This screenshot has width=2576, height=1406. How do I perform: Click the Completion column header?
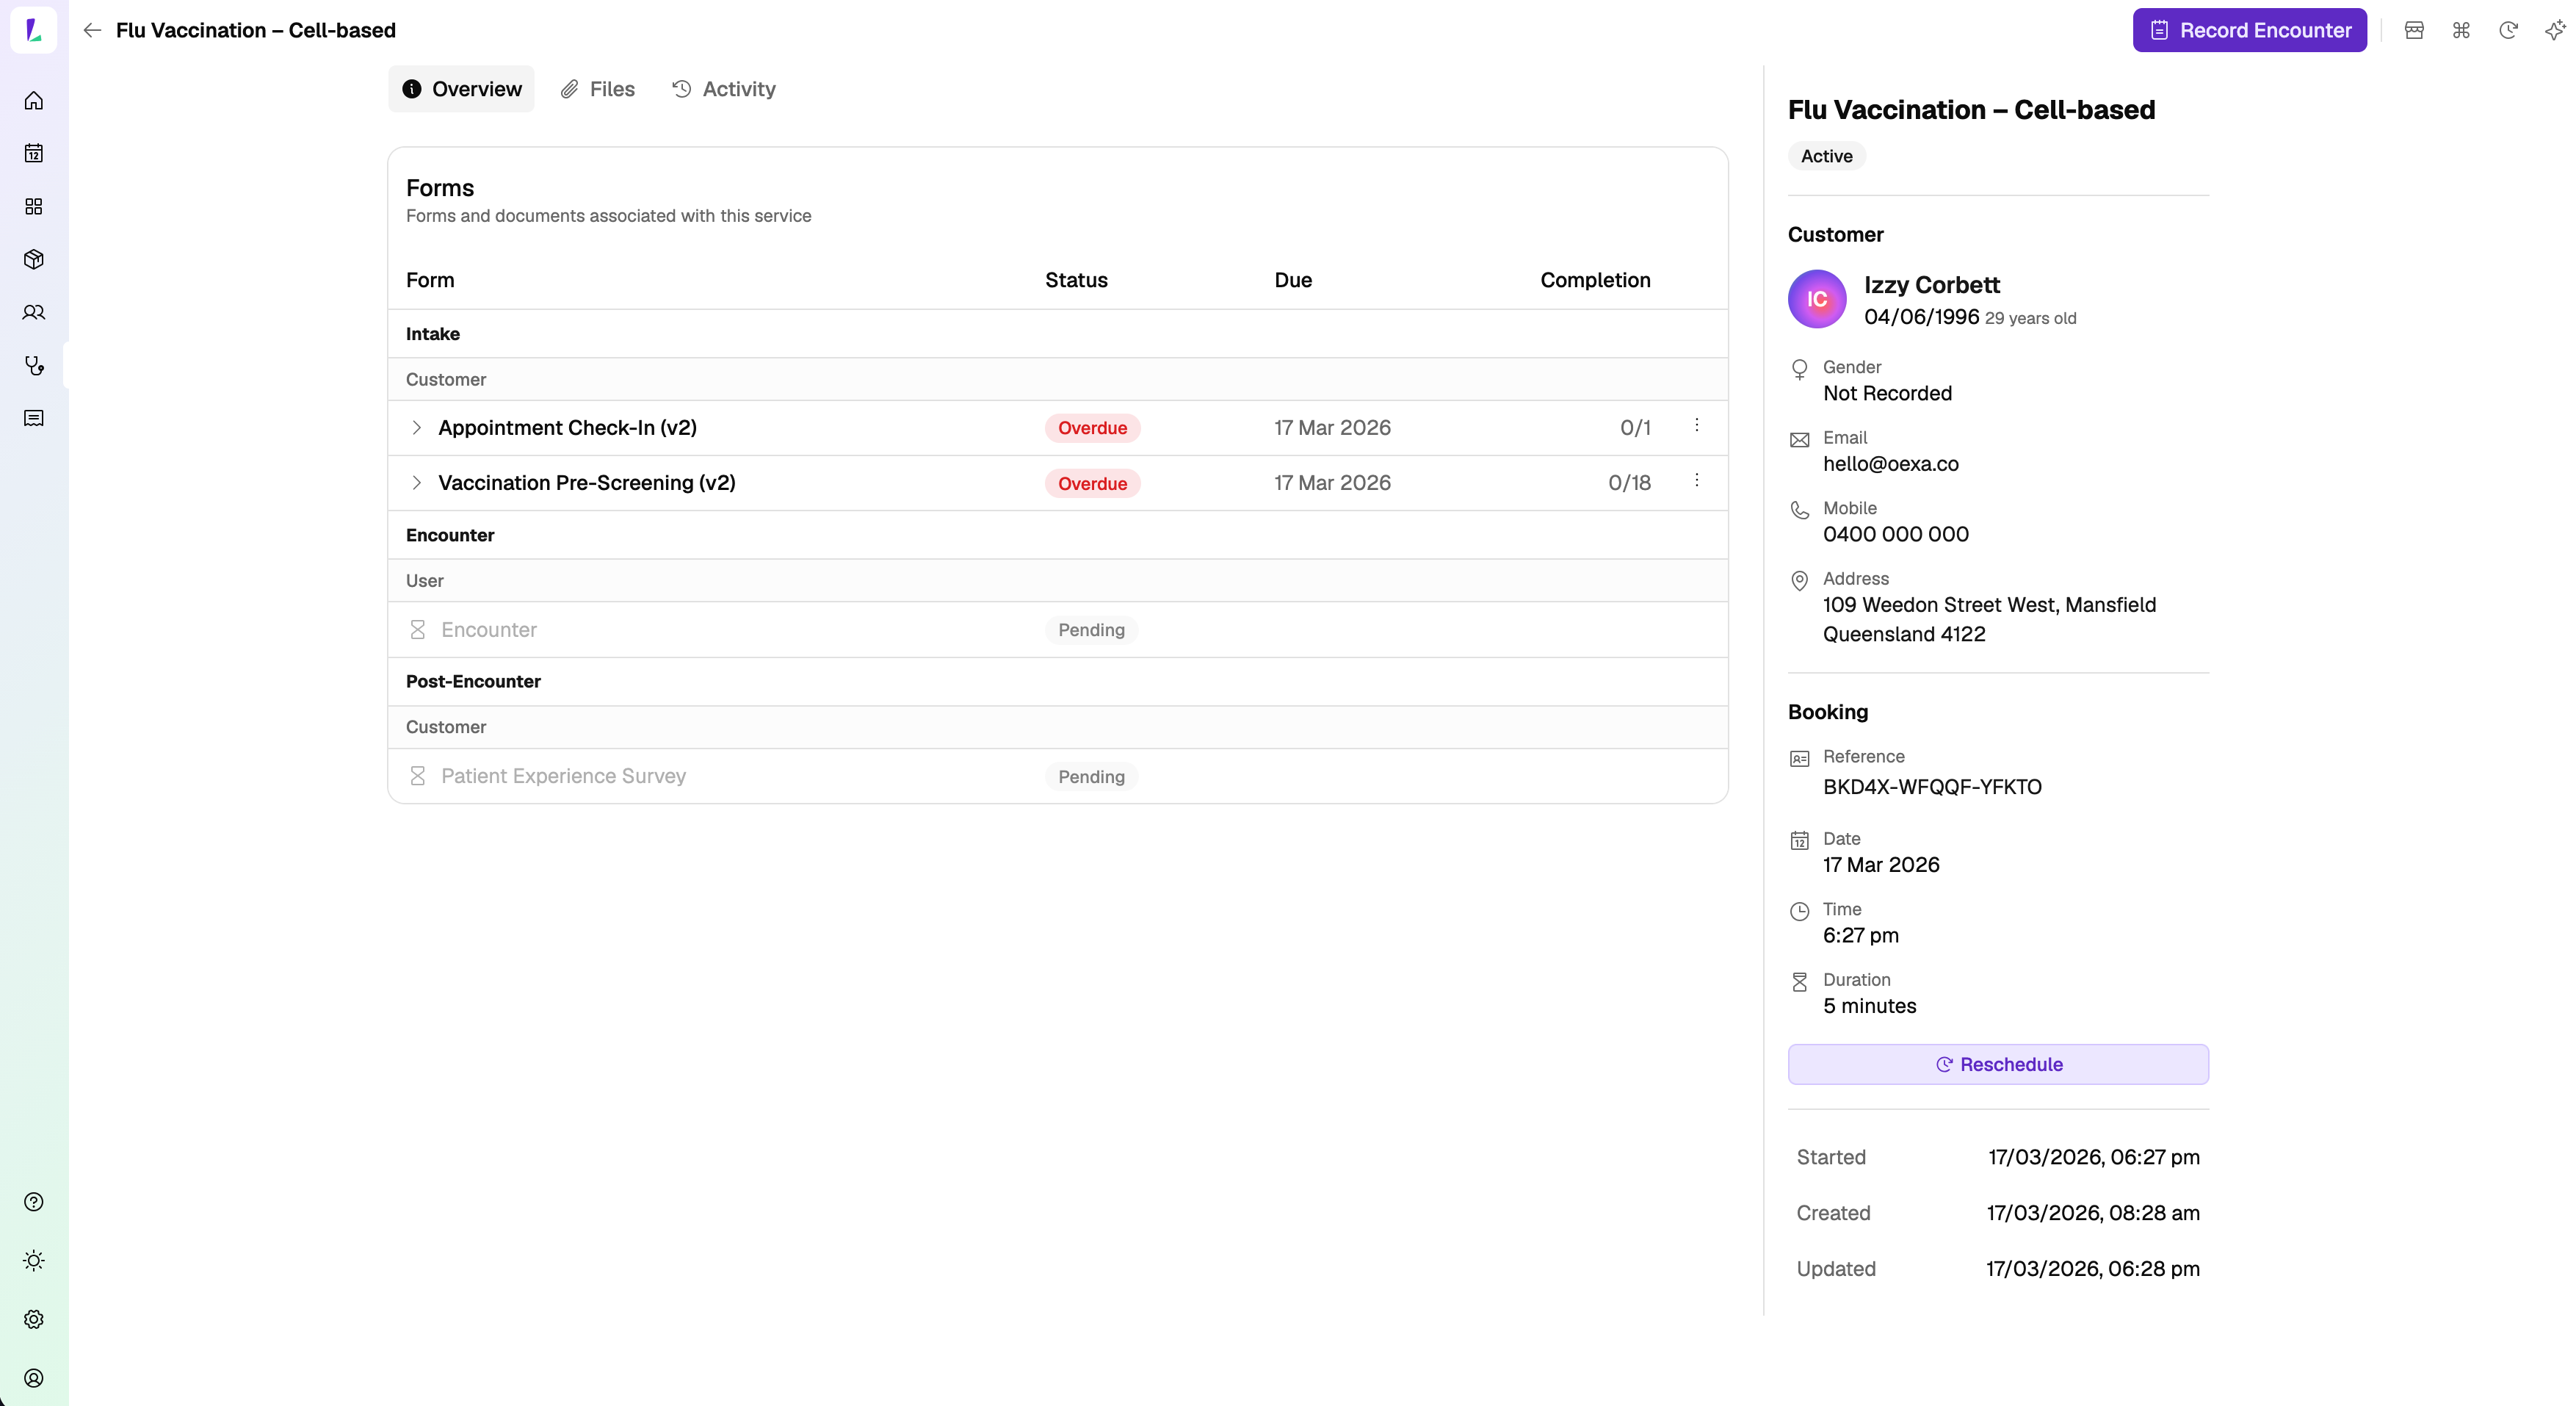point(1595,280)
